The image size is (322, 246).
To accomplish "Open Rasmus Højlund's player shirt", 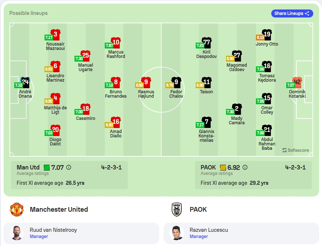I will [146, 82].
